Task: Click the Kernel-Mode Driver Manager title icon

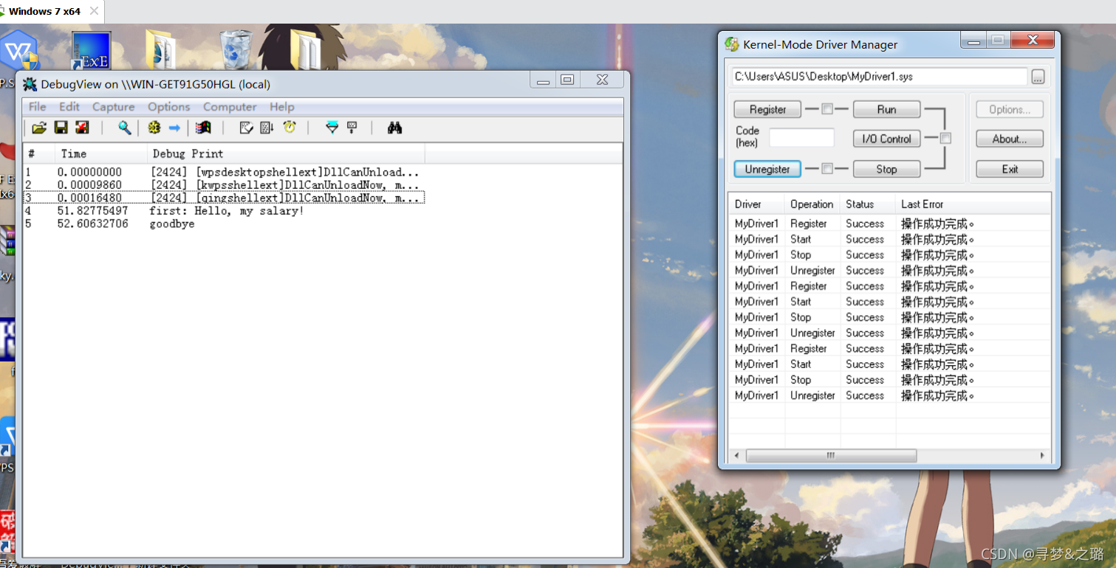Action: [x=732, y=44]
